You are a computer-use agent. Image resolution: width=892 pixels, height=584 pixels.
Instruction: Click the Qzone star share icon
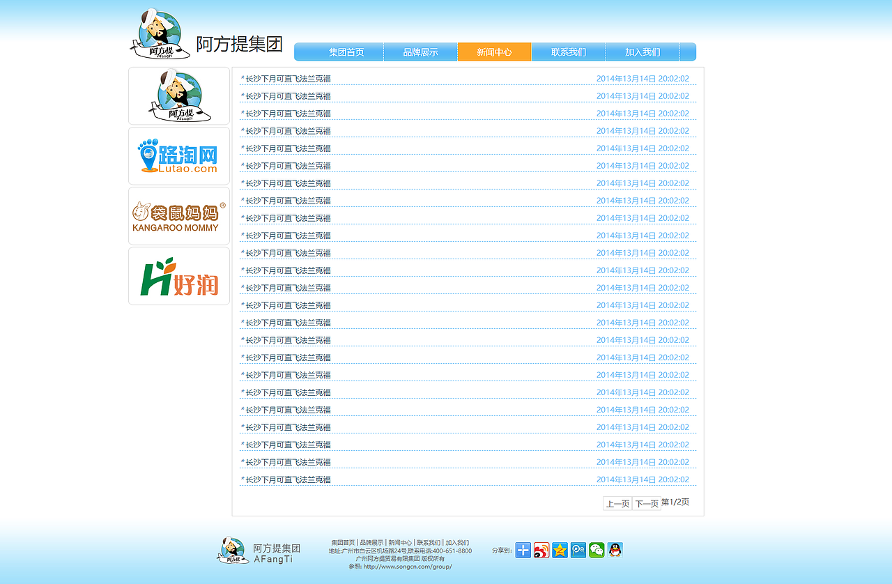(x=559, y=550)
